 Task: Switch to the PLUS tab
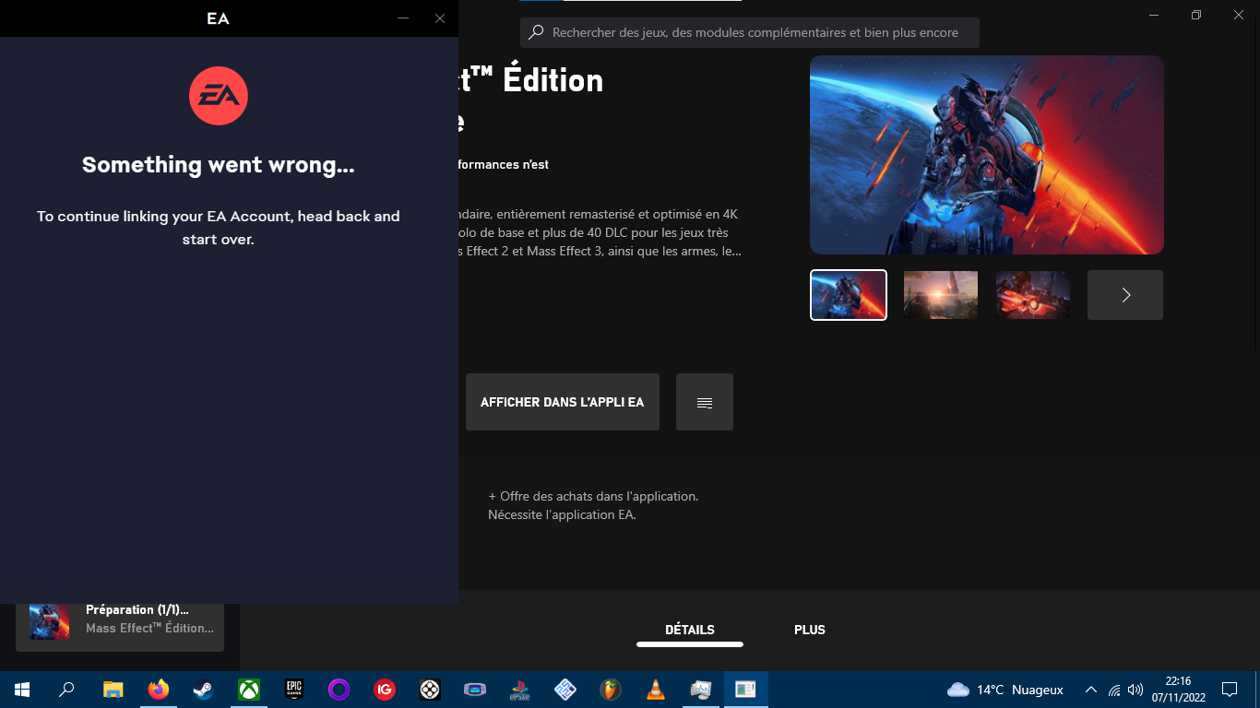(810, 631)
